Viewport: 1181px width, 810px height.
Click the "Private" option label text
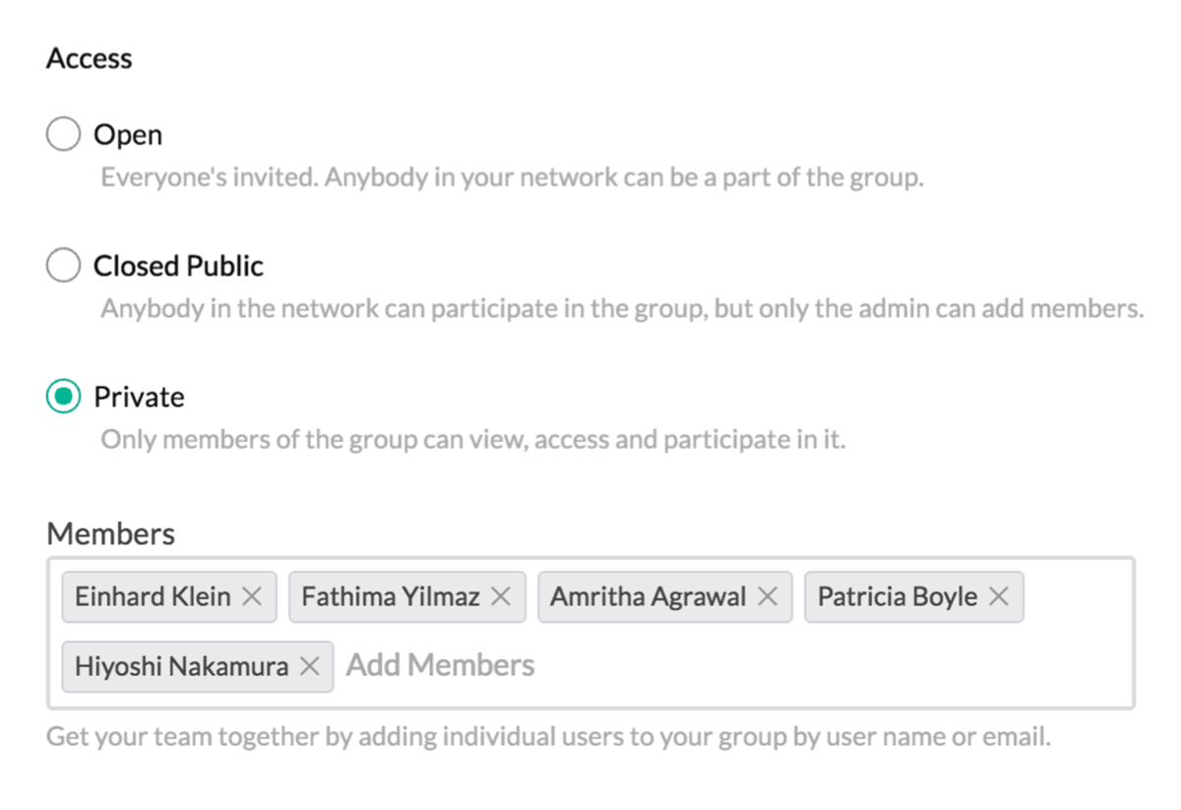click(x=139, y=397)
